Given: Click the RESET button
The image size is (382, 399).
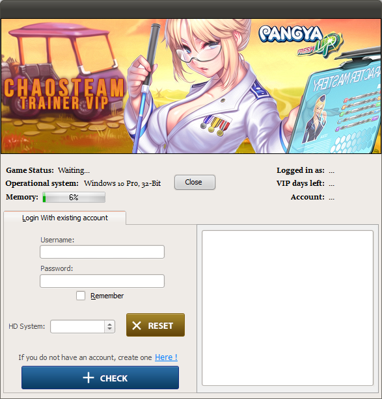Looking at the screenshot, I should pyautogui.click(x=156, y=325).
